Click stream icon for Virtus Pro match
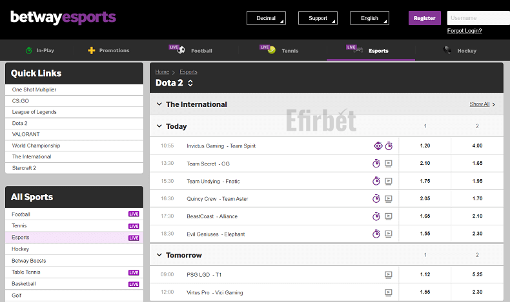The width and height of the screenshot is (510, 302). coord(389,292)
